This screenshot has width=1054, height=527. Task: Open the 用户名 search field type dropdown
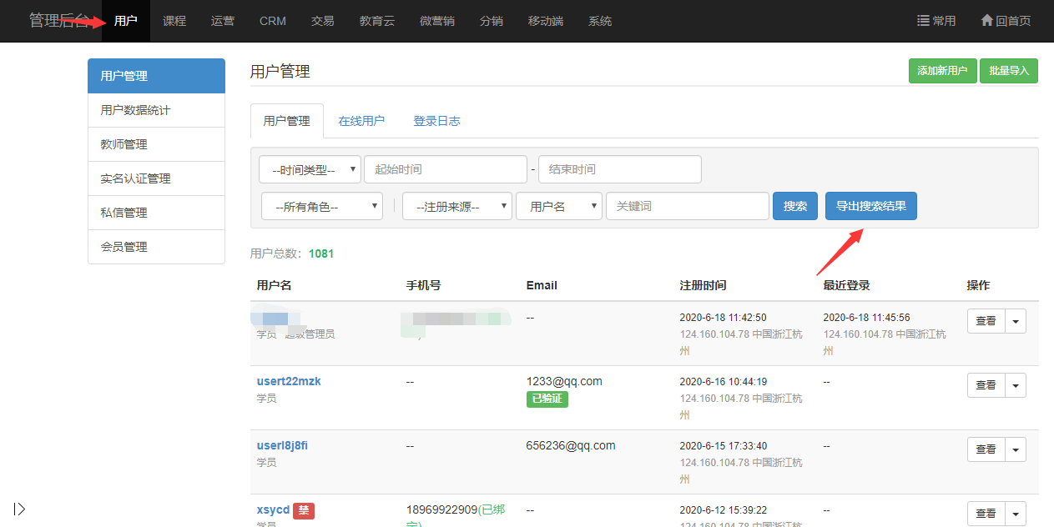(558, 206)
